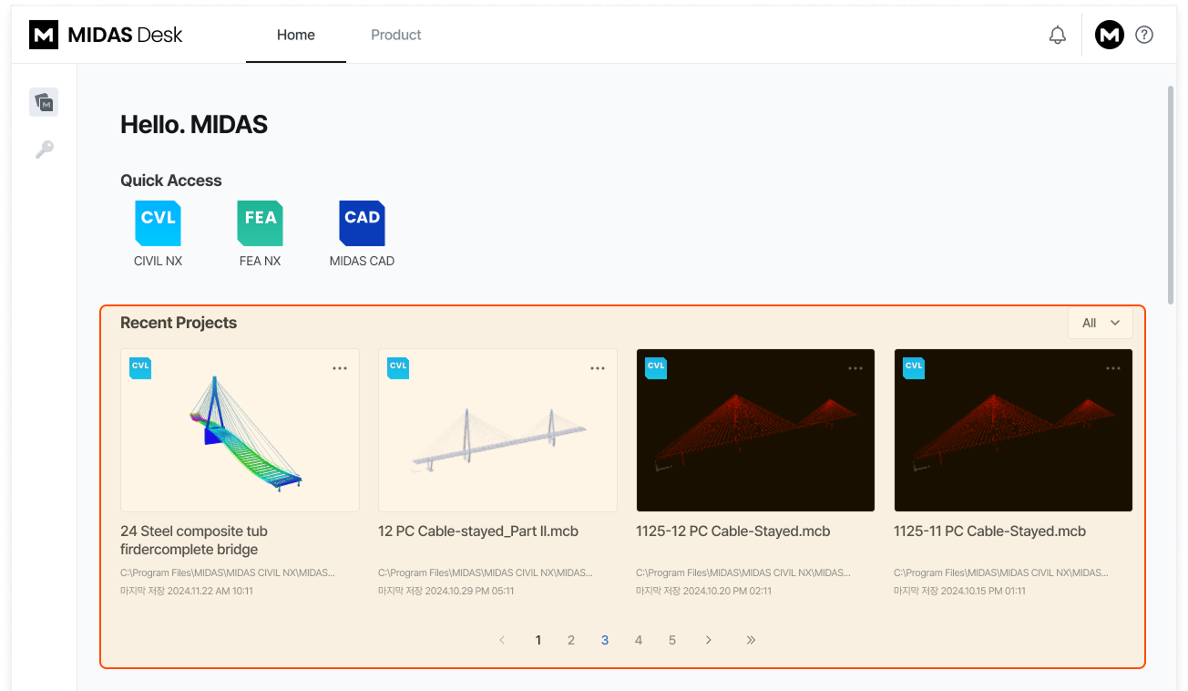Screen dimensions: 1188x691
Task: Click CVL badge on 1125-11 PC Cable-Stayed card
Action: point(914,367)
